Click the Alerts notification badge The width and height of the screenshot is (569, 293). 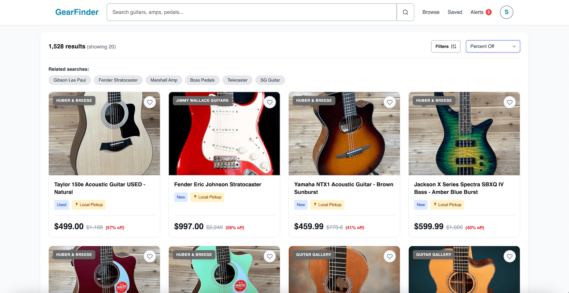coord(489,12)
